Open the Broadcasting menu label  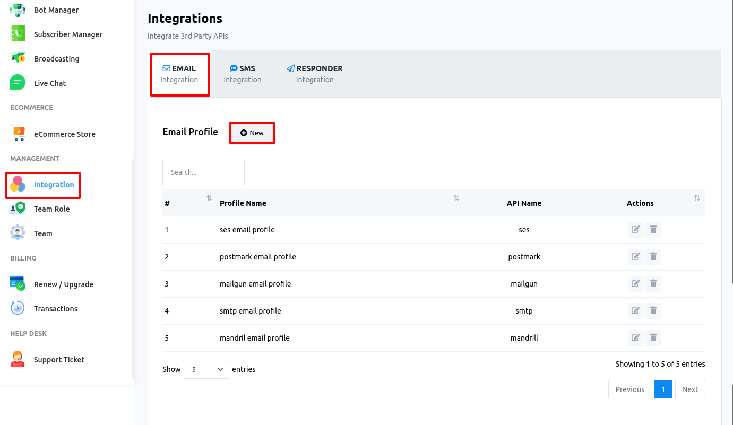pyautogui.click(x=57, y=59)
